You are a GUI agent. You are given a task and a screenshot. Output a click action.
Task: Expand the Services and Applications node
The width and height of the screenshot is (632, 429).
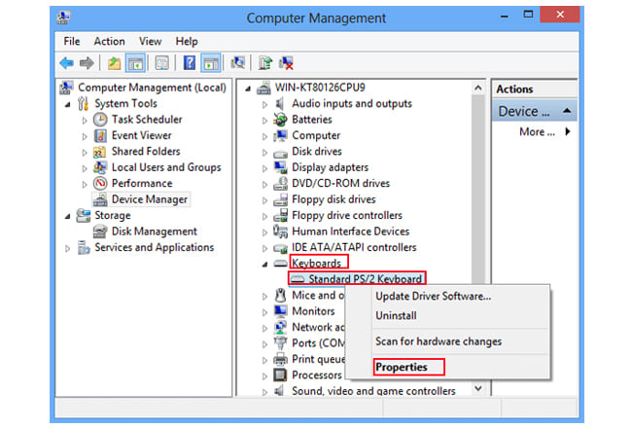point(68,248)
